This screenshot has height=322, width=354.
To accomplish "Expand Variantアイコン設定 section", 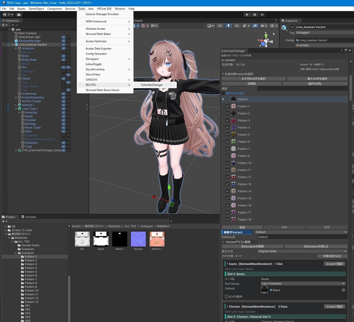I will tap(224, 242).
